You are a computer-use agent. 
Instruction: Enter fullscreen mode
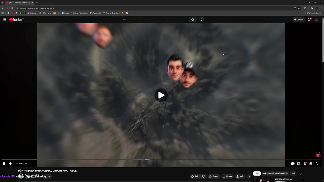(x=317, y=164)
